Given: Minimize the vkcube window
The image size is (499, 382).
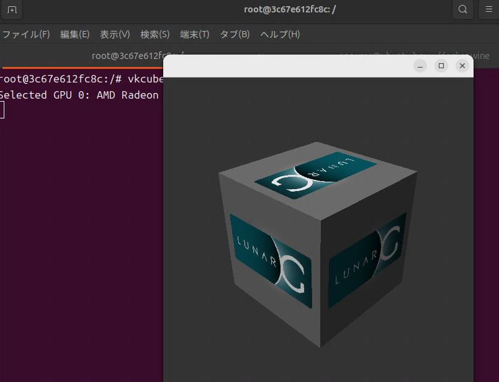Looking at the screenshot, I should point(420,66).
